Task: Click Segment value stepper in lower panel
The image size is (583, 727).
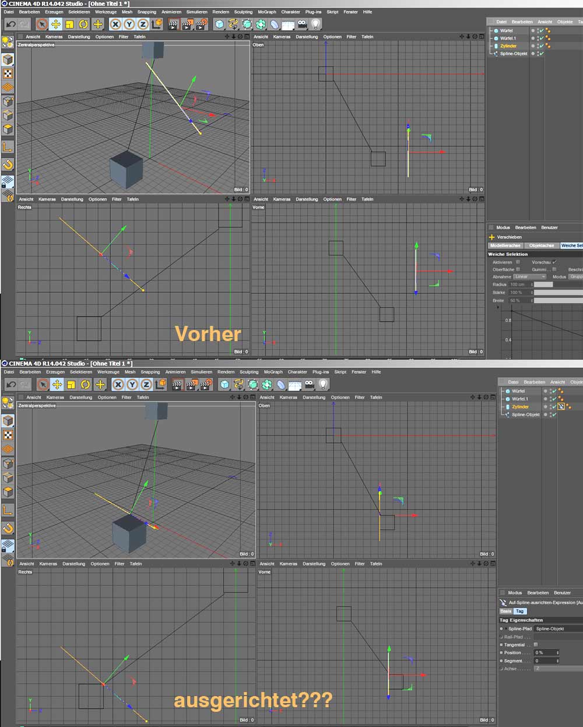Action: [x=558, y=661]
